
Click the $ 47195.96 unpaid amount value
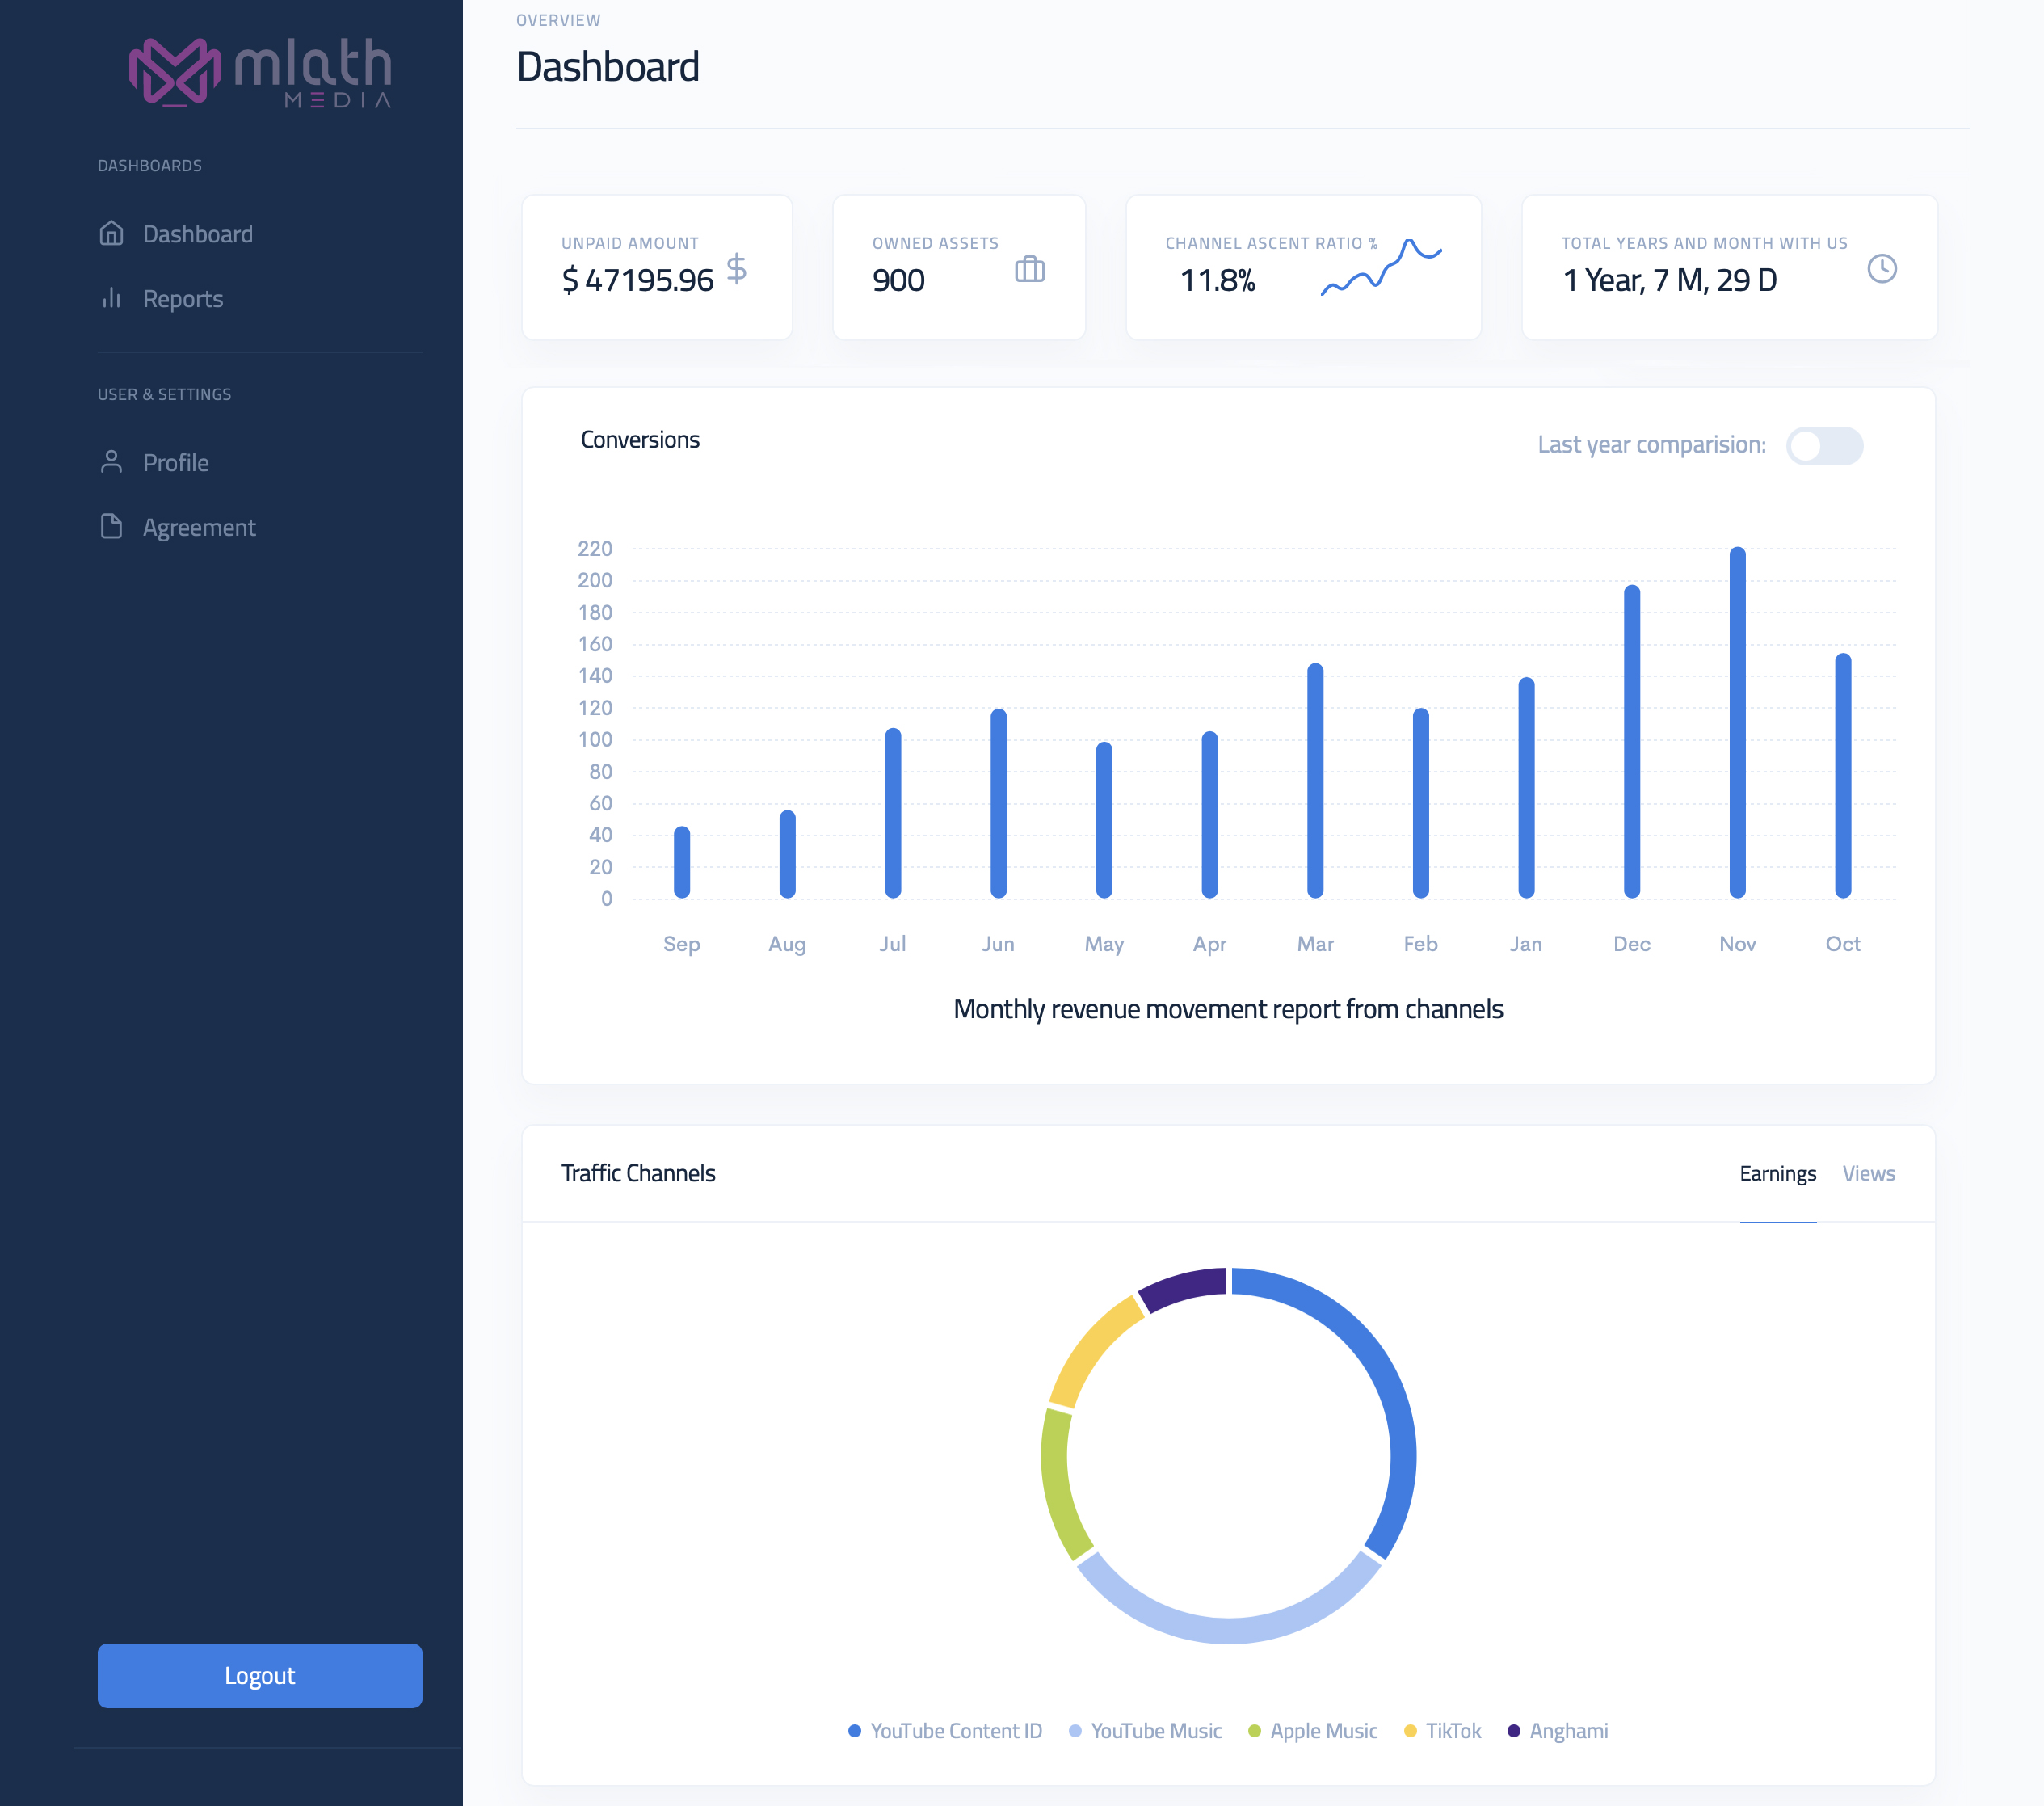637,280
